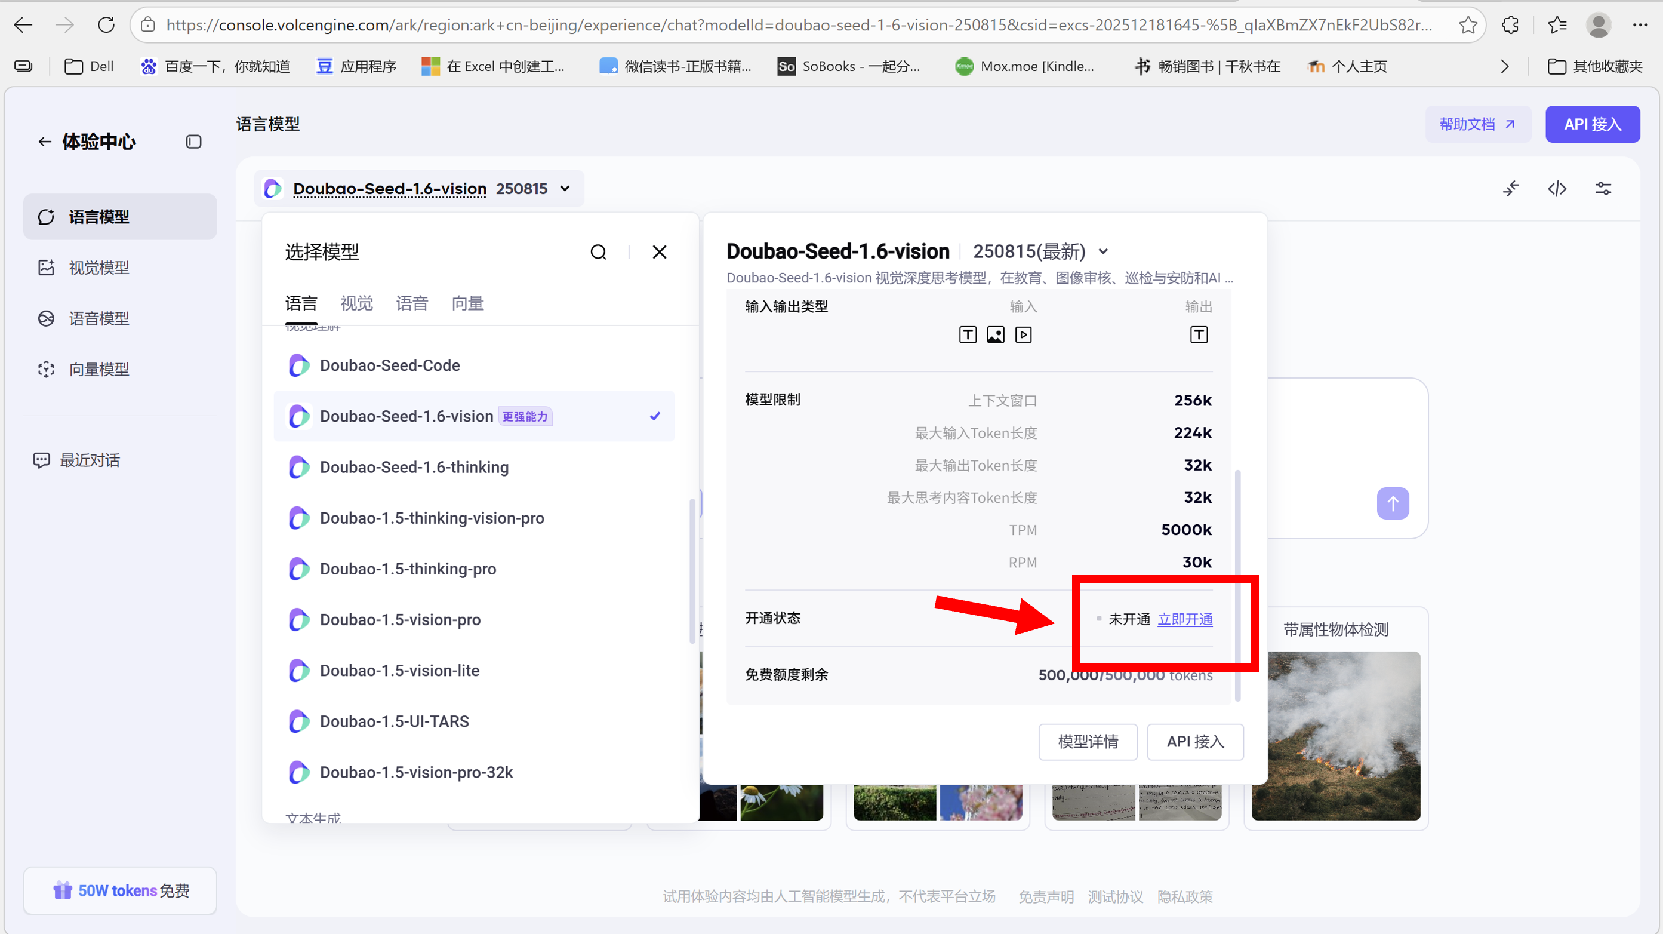Image resolution: width=1663 pixels, height=934 pixels.
Task: Open 语音模型 in the sidebar
Action: [98, 318]
